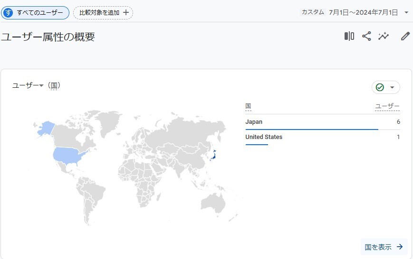This screenshot has height=259, width=413.
Task: Click the light blue United States on map
Action: point(67,155)
